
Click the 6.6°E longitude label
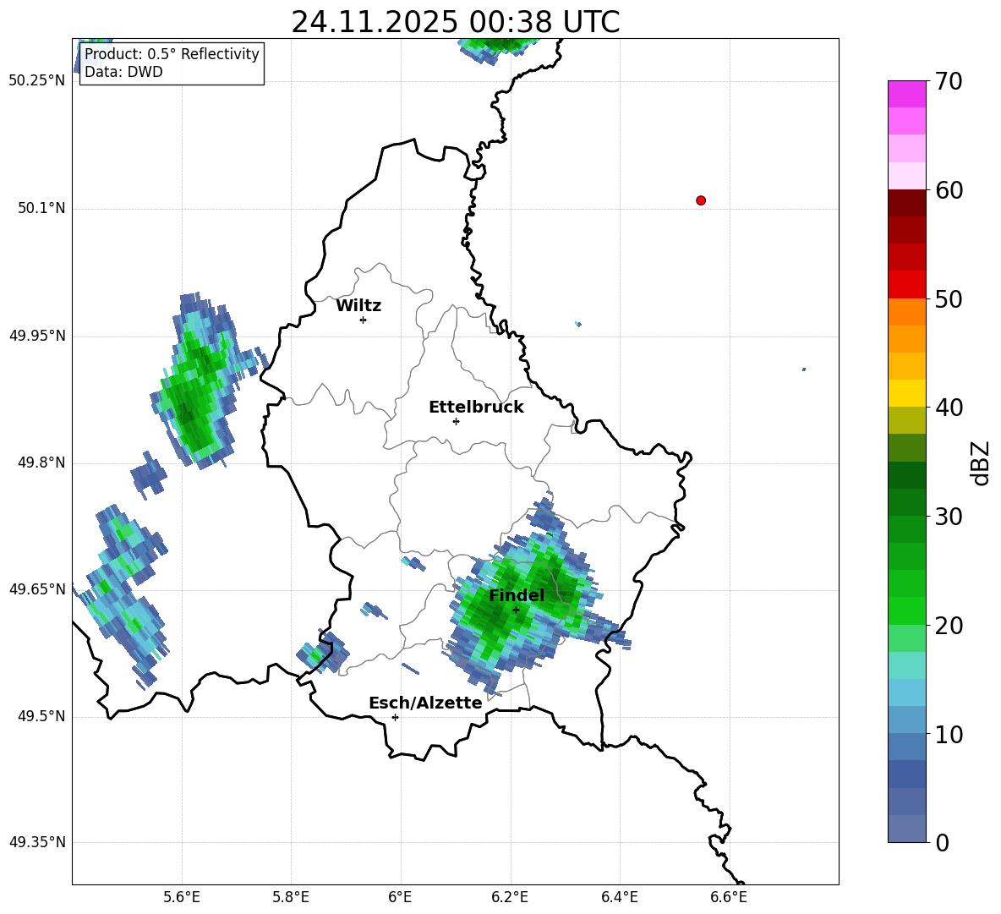click(x=729, y=897)
